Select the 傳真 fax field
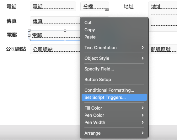The width and height of the screenshot is (177, 140). (x=55, y=21)
